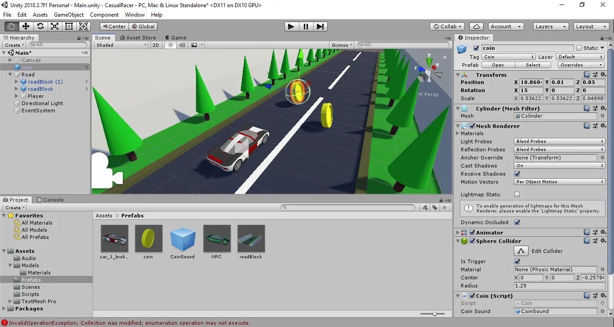This screenshot has height=327, width=614.
Task: Disable the Animator component
Action: point(472,233)
